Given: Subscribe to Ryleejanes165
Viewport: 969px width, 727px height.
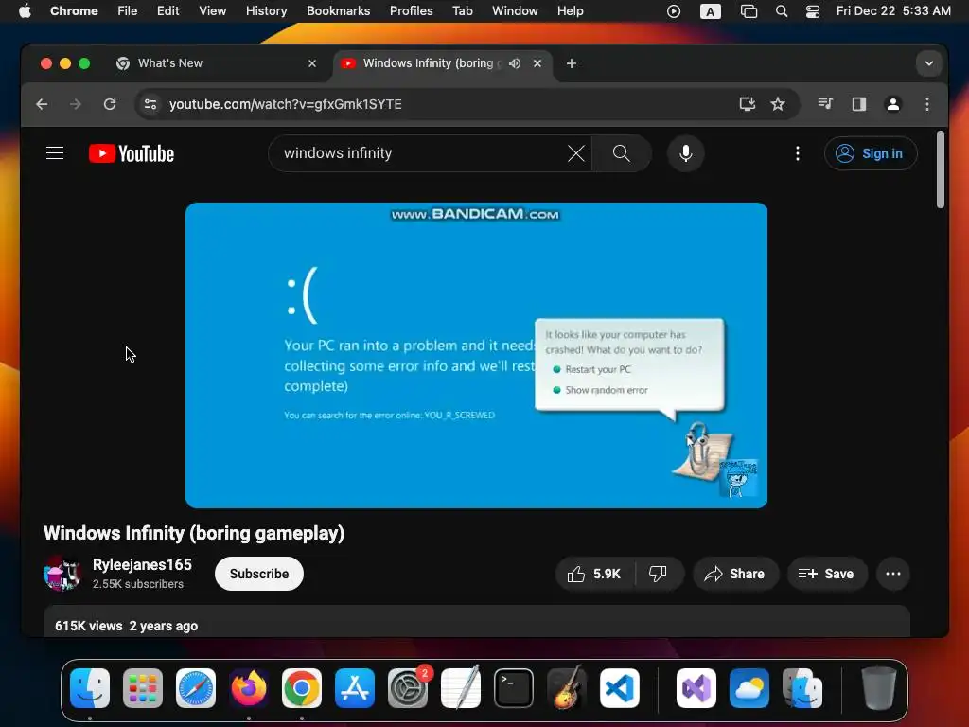Looking at the screenshot, I should pyautogui.click(x=259, y=574).
